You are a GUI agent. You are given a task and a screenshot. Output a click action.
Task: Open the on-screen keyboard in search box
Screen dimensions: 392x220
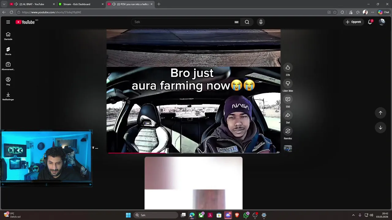coord(236,22)
